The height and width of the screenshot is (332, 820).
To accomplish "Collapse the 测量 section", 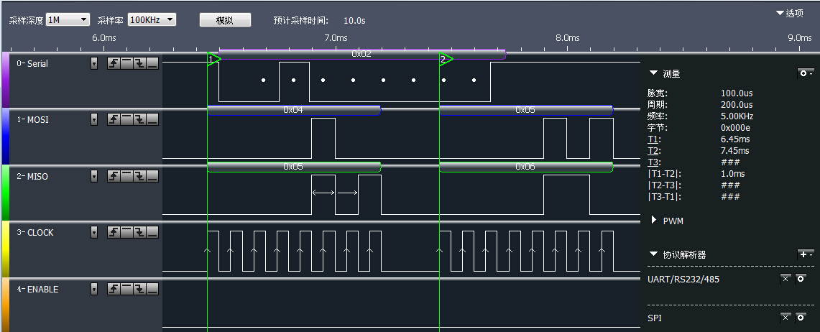I will [653, 73].
